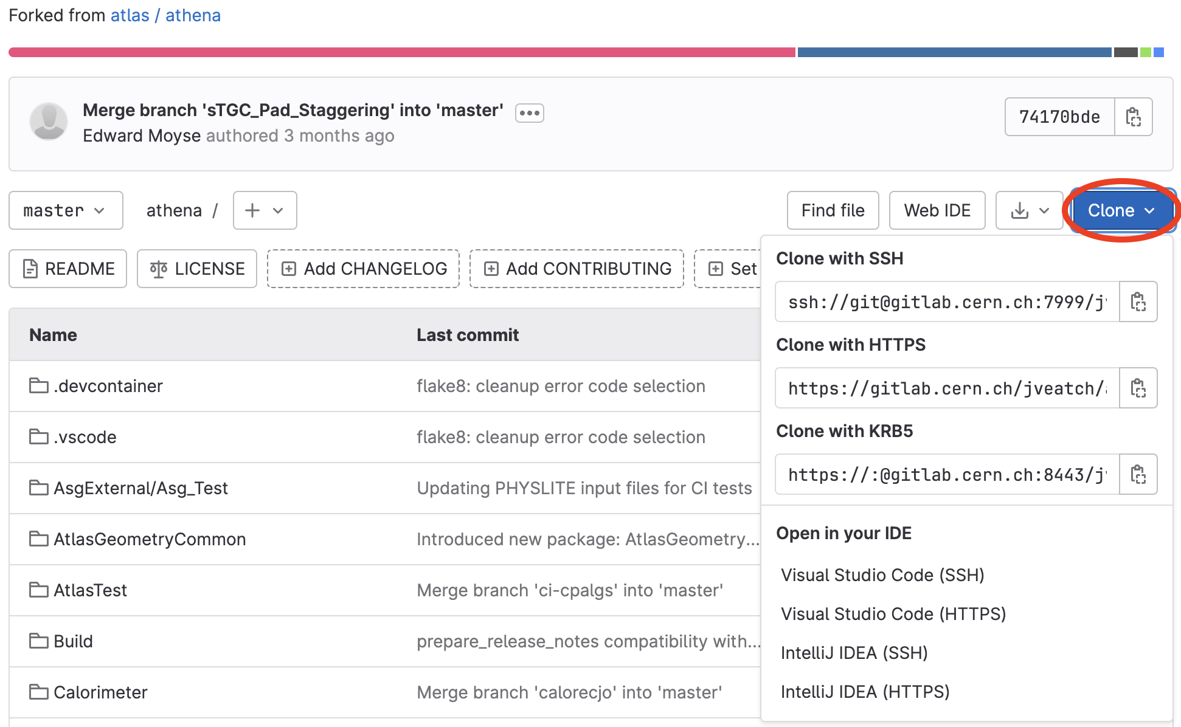The width and height of the screenshot is (1181, 727).
Task: Click the dark blue language bar segment
Action: click(x=955, y=52)
